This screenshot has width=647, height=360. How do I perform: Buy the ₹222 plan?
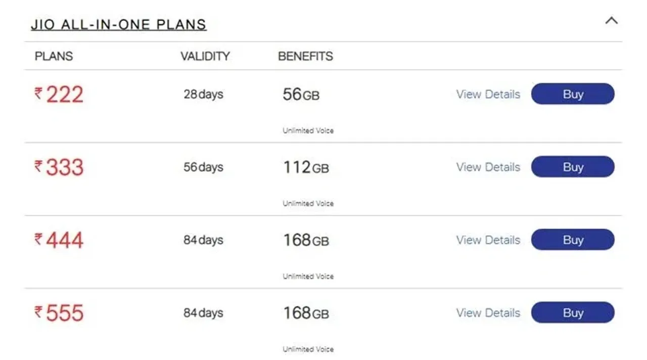pos(573,94)
